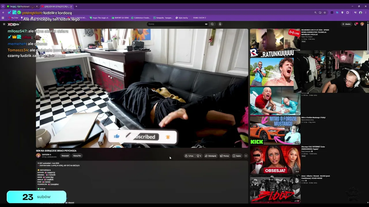This screenshot has width=369, height=207.
Task: Activate voice search microphone icon
Action: (220, 24)
